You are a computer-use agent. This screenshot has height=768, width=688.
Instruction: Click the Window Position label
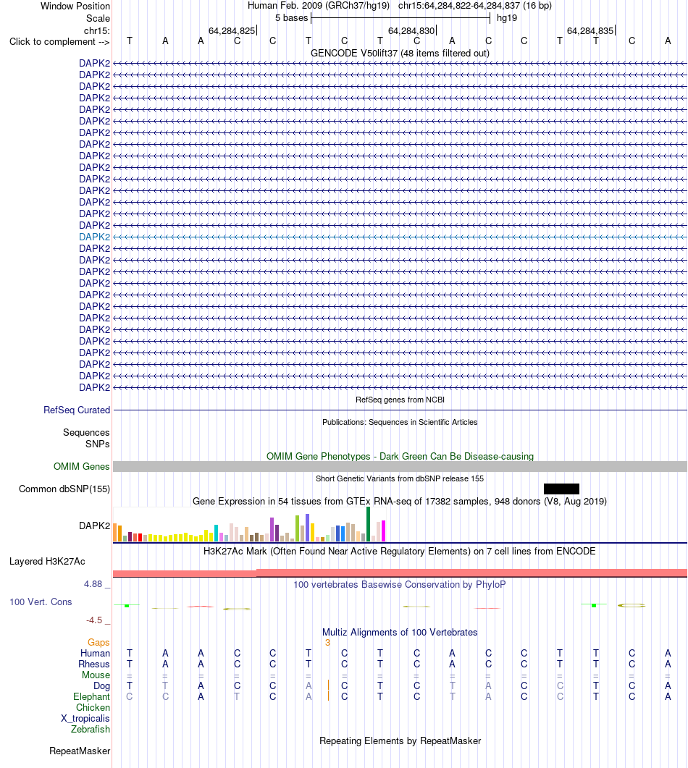(x=75, y=7)
